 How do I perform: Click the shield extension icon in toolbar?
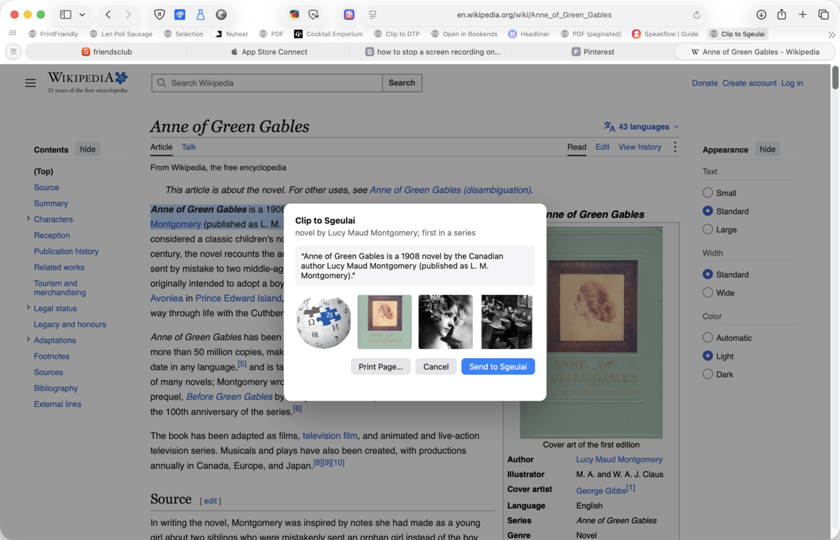click(159, 14)
